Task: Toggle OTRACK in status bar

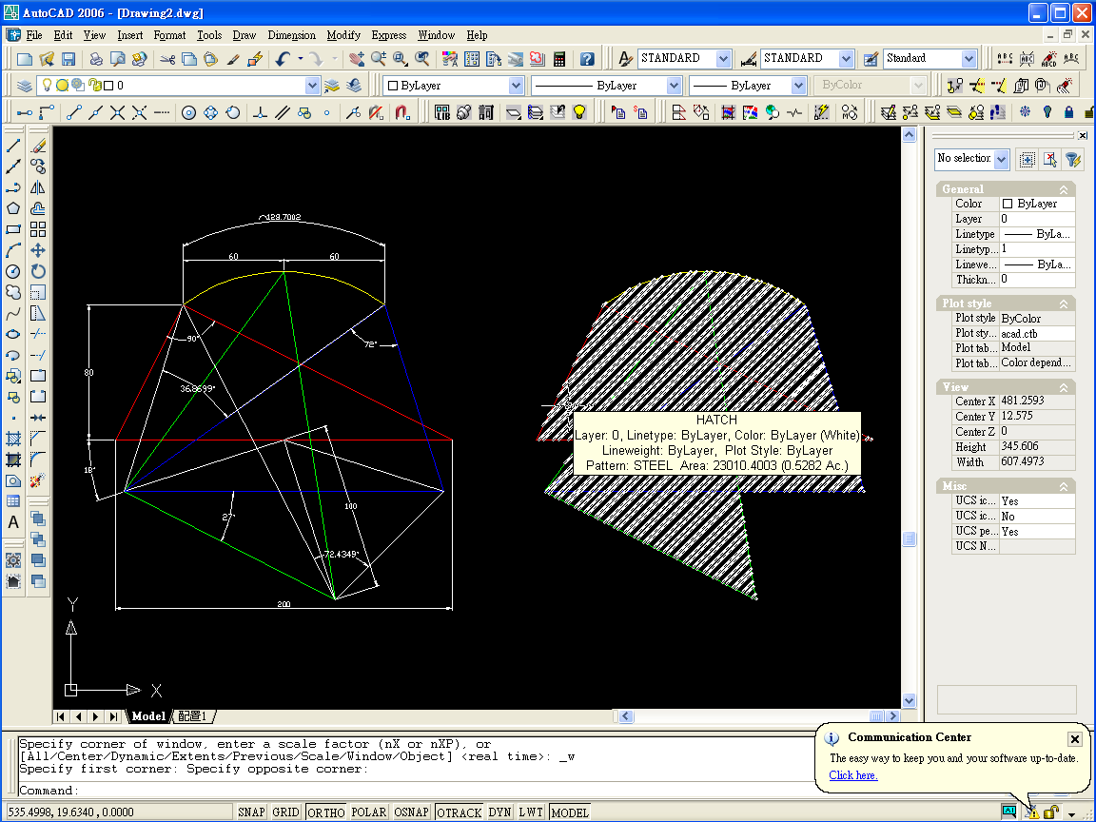Action: click(460, 812)
